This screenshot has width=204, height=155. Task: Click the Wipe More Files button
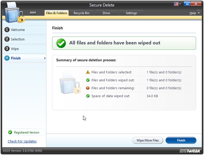tap(148, 140)
